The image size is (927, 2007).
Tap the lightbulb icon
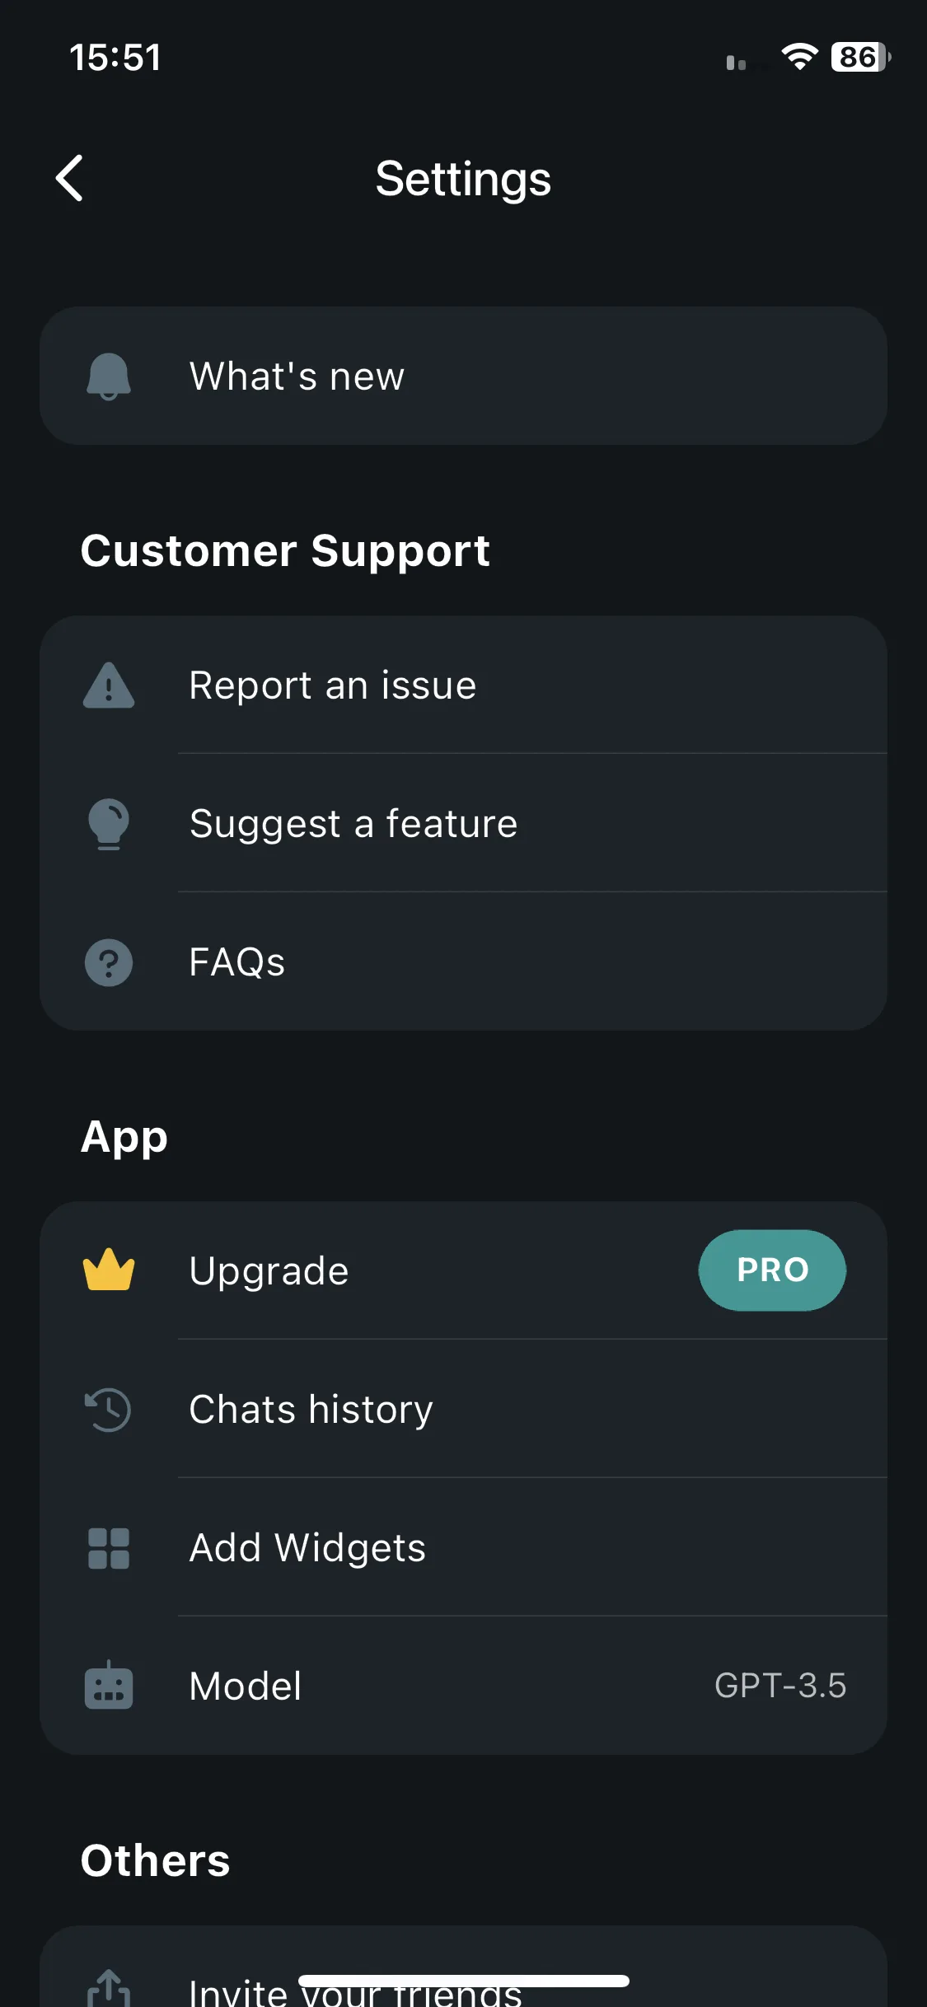[109, 824]
